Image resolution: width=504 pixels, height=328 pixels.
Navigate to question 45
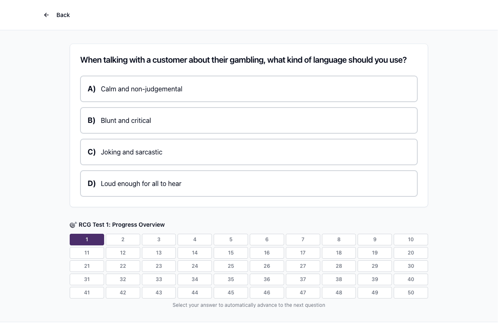(x=231, y=293)
